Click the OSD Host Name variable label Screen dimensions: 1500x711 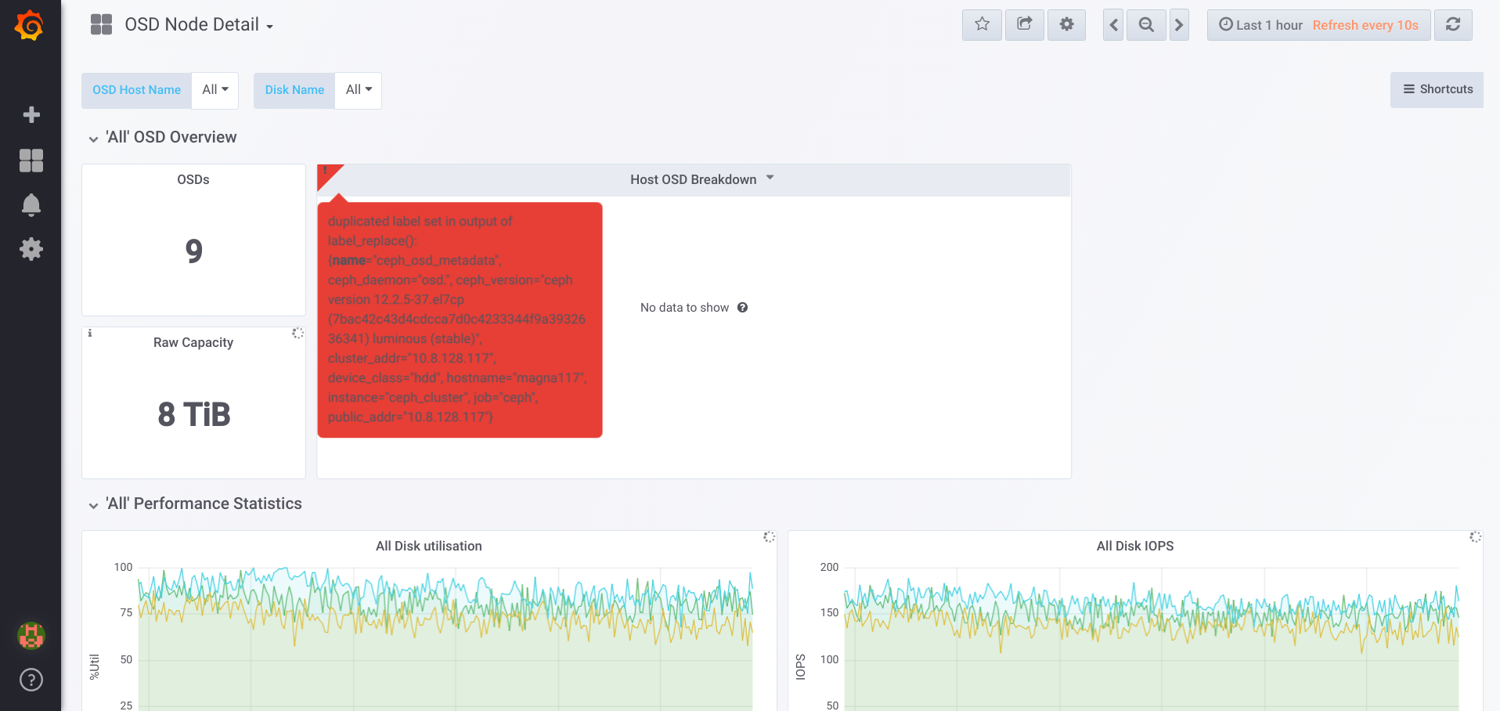pos(136,90)
